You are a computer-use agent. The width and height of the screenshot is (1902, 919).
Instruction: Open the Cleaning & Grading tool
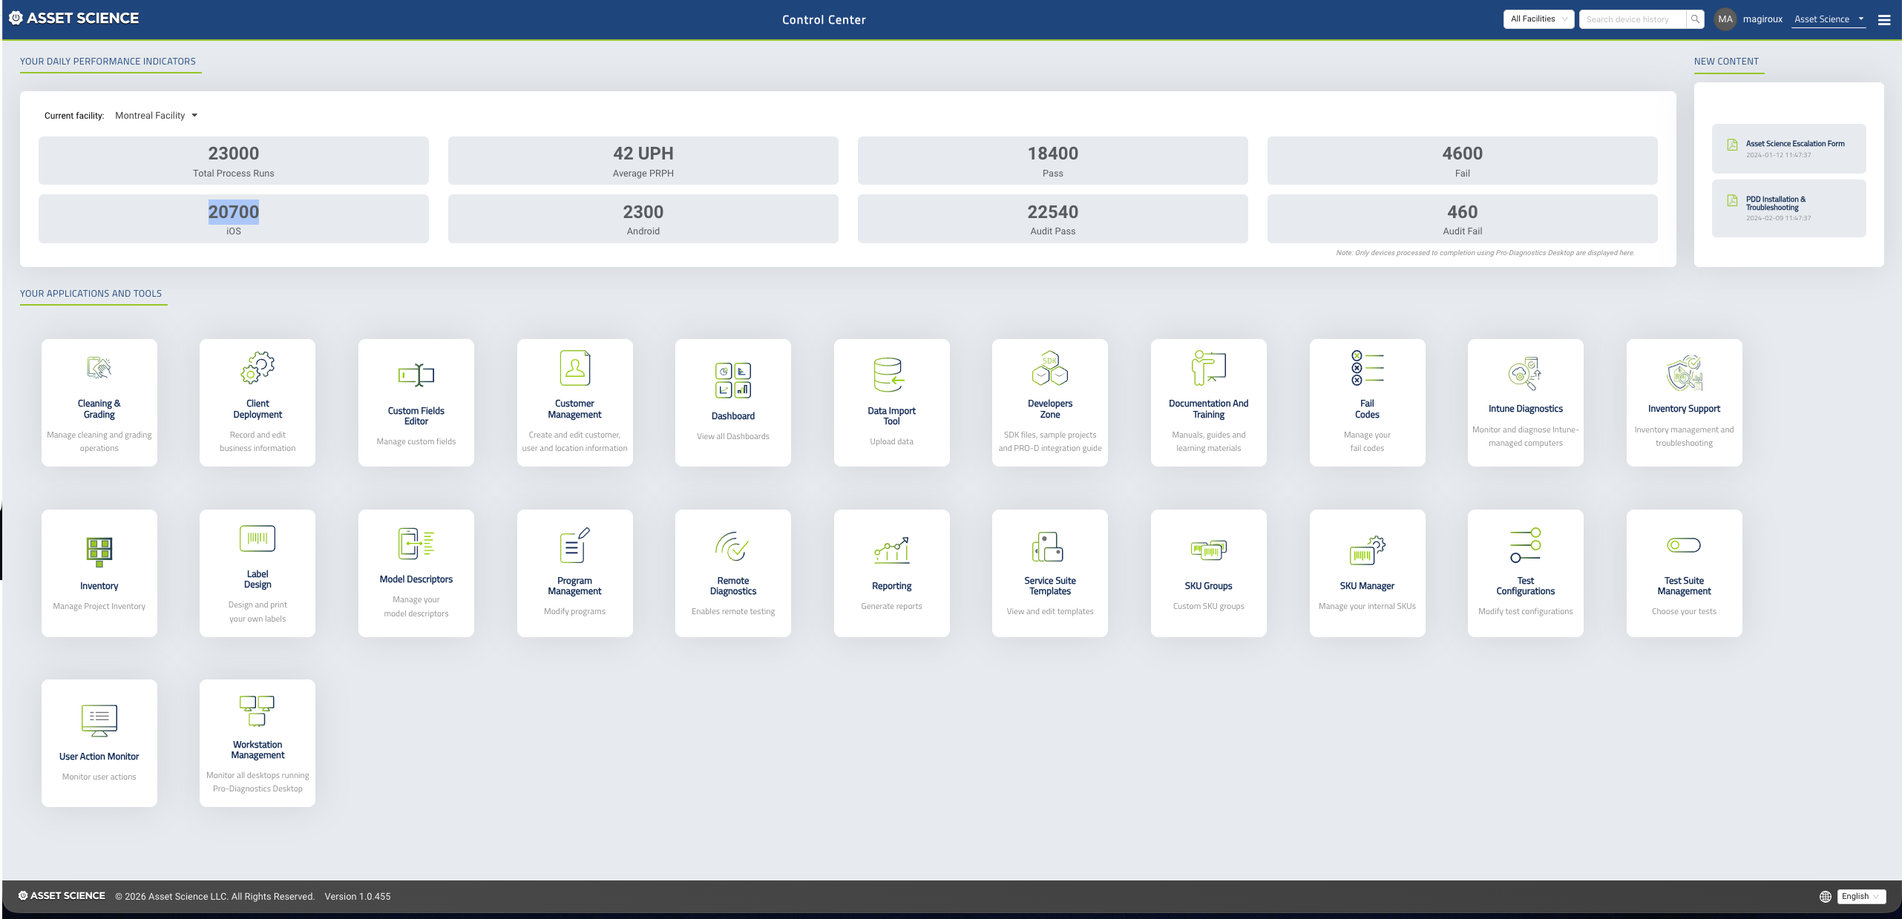99,402
